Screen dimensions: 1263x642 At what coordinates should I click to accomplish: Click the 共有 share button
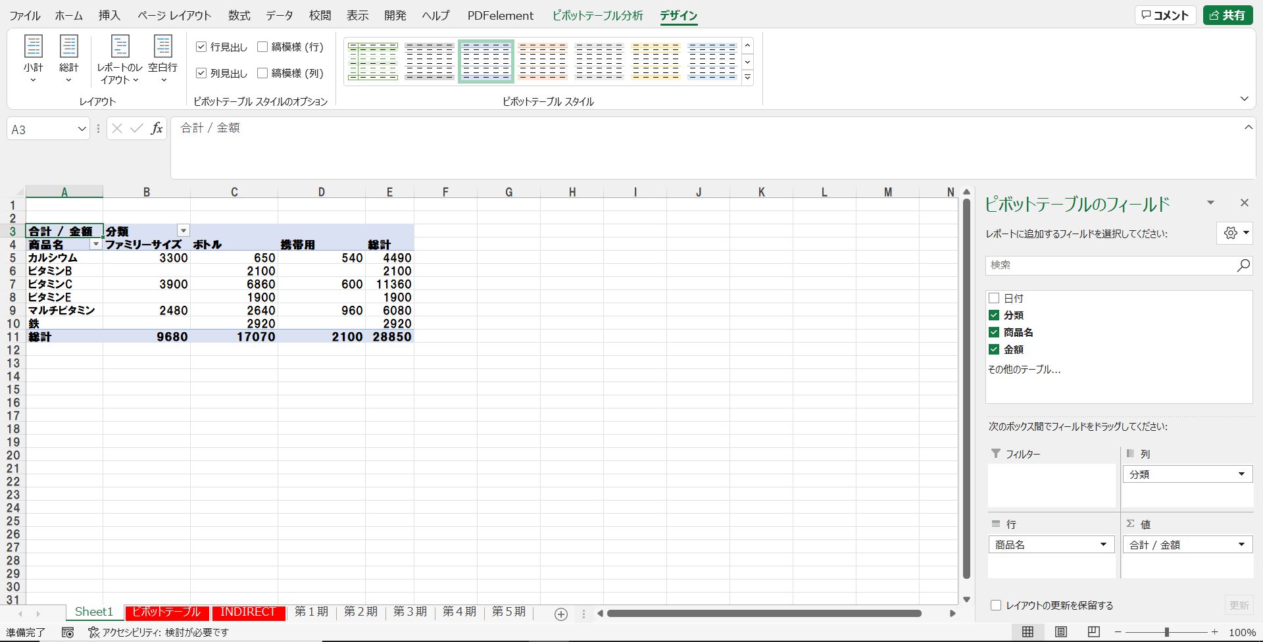(1227, 15)
